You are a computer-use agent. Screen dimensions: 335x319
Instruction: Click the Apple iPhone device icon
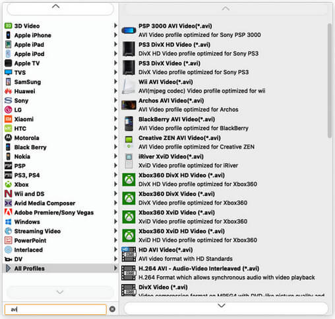[x=8, y=35]
